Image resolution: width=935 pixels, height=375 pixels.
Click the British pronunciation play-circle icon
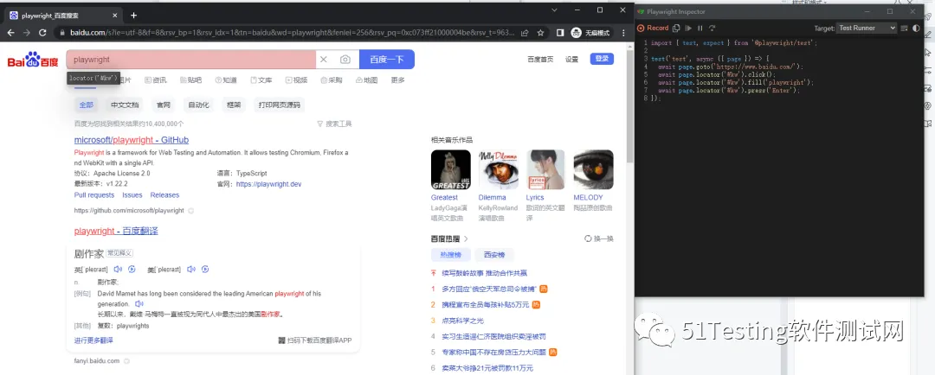pos(132,269)
